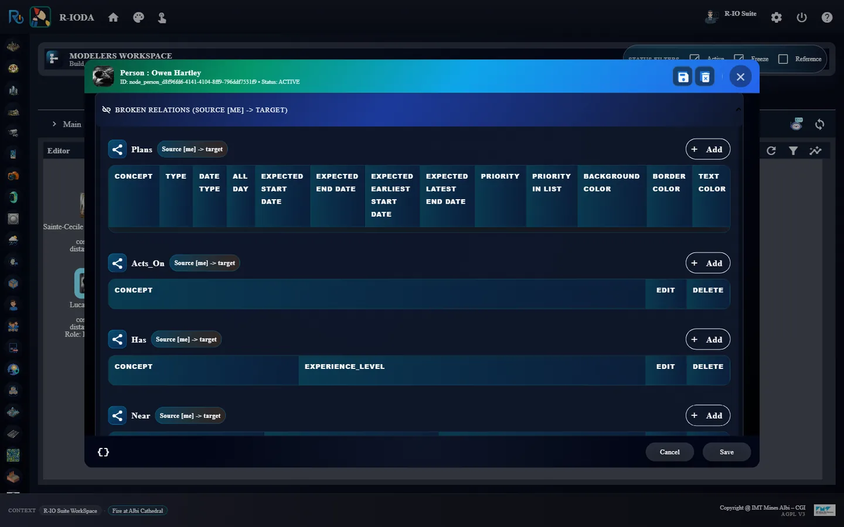Click Plans Source [me] -> target chip
Screen dimensions: 844x527
coord(192,149)
